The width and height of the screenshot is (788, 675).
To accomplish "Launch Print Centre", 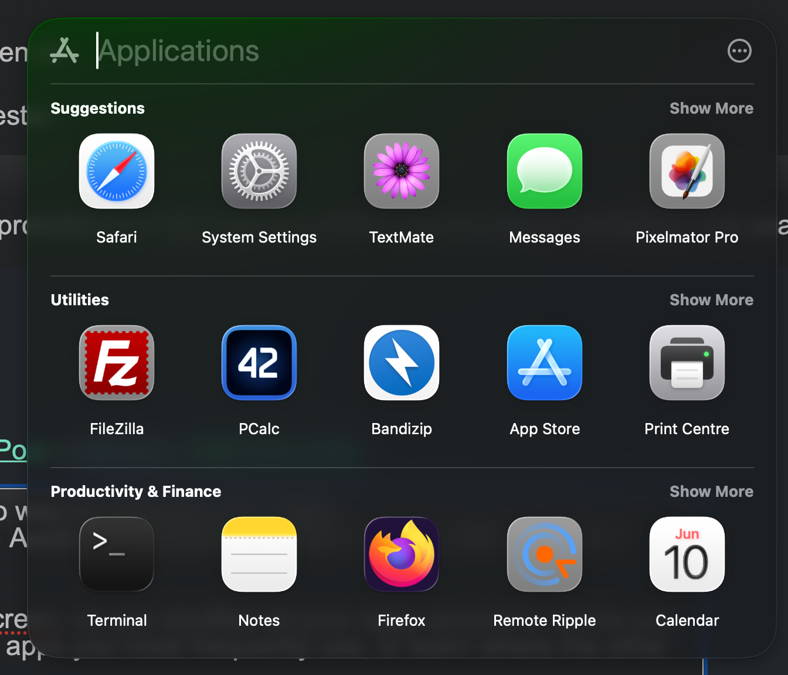I will [687, 363].
